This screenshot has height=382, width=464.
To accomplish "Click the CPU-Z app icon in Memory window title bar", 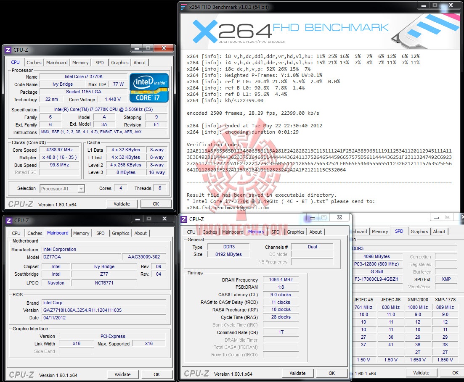I will pyautogui.click(x=184, y=219).
